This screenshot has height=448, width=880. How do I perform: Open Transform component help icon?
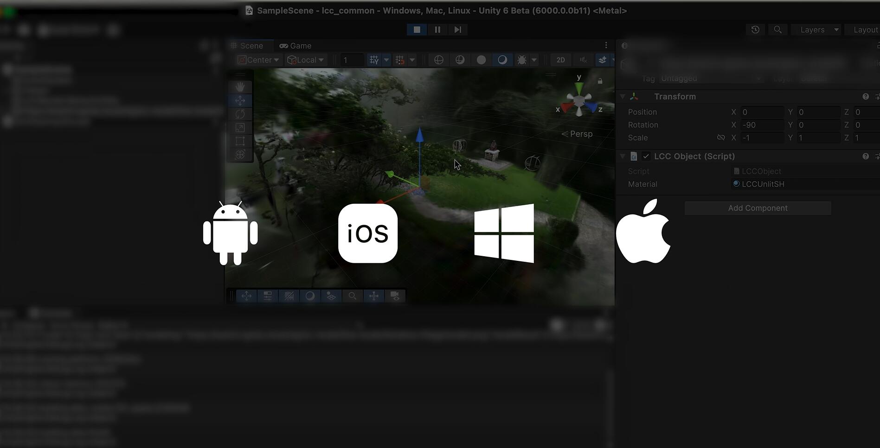(x=866, y=96)
